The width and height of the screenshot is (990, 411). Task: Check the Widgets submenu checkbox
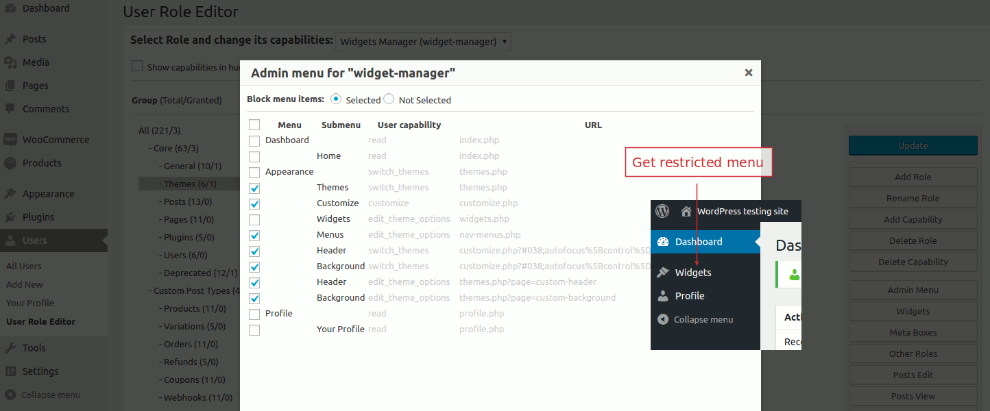tap(254, 219)
